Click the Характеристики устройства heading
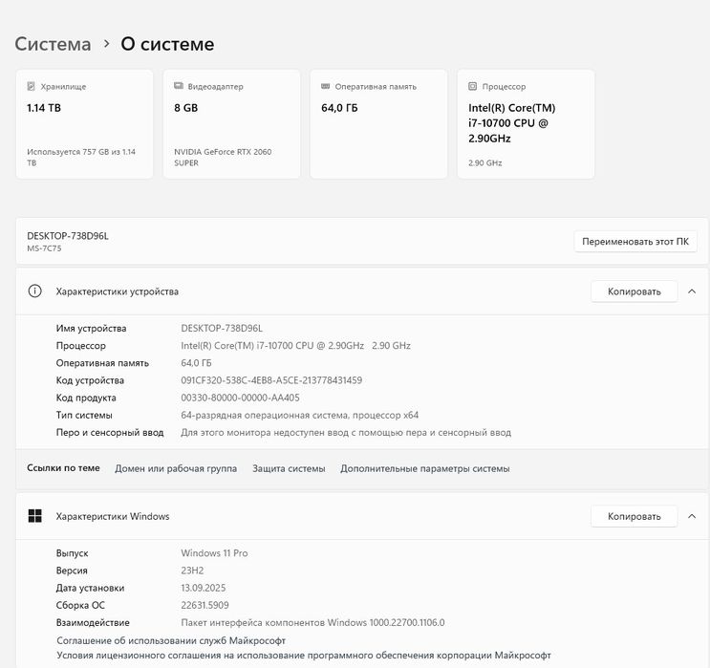The height and width of the screenshot is (668, 710). (x=118, y=291)
